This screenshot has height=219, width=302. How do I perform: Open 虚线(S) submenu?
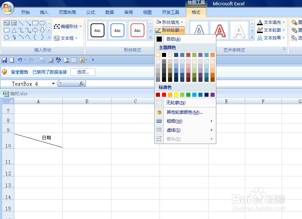[185, 130]
